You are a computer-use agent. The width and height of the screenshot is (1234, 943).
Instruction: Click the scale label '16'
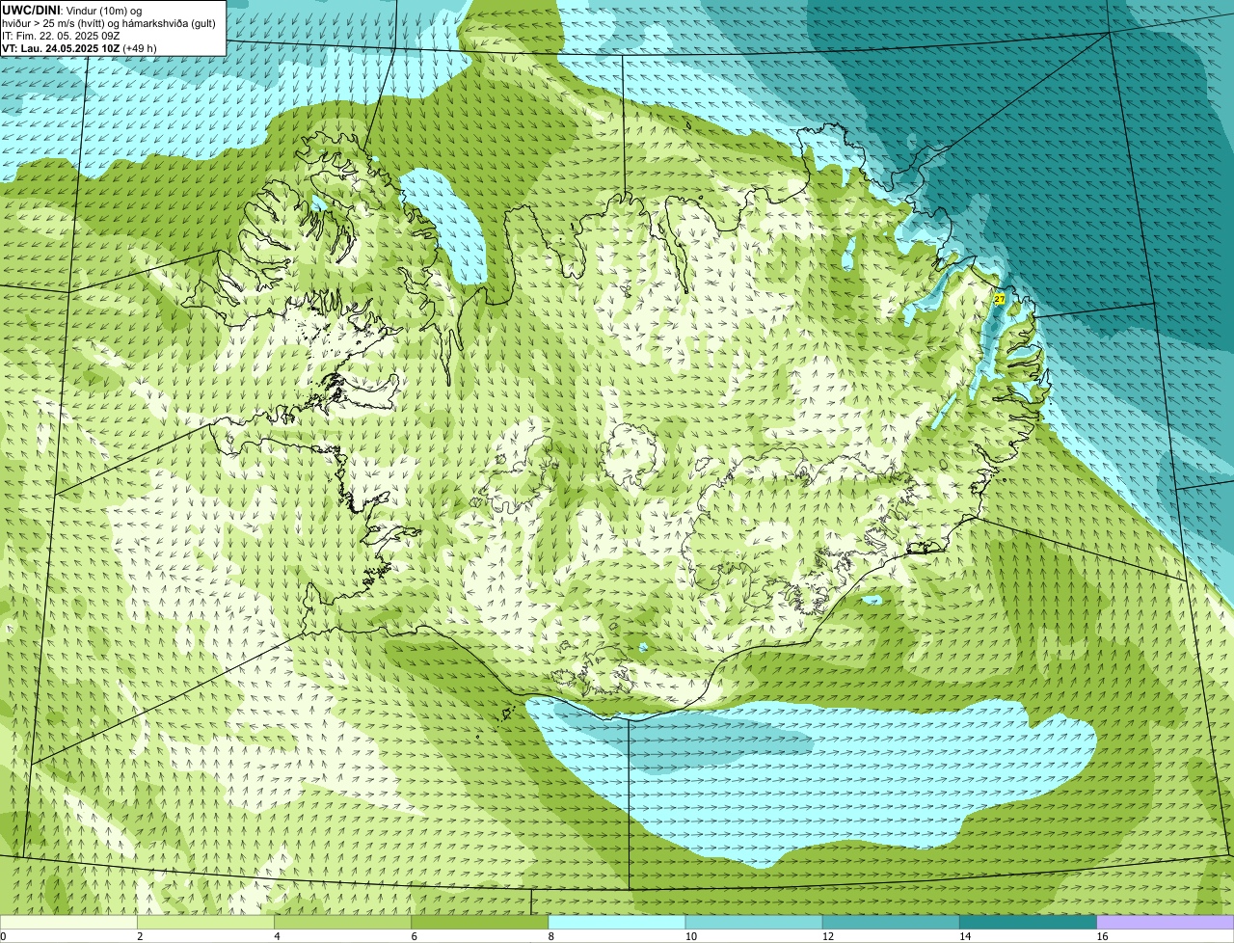(x=1102, y=936)
